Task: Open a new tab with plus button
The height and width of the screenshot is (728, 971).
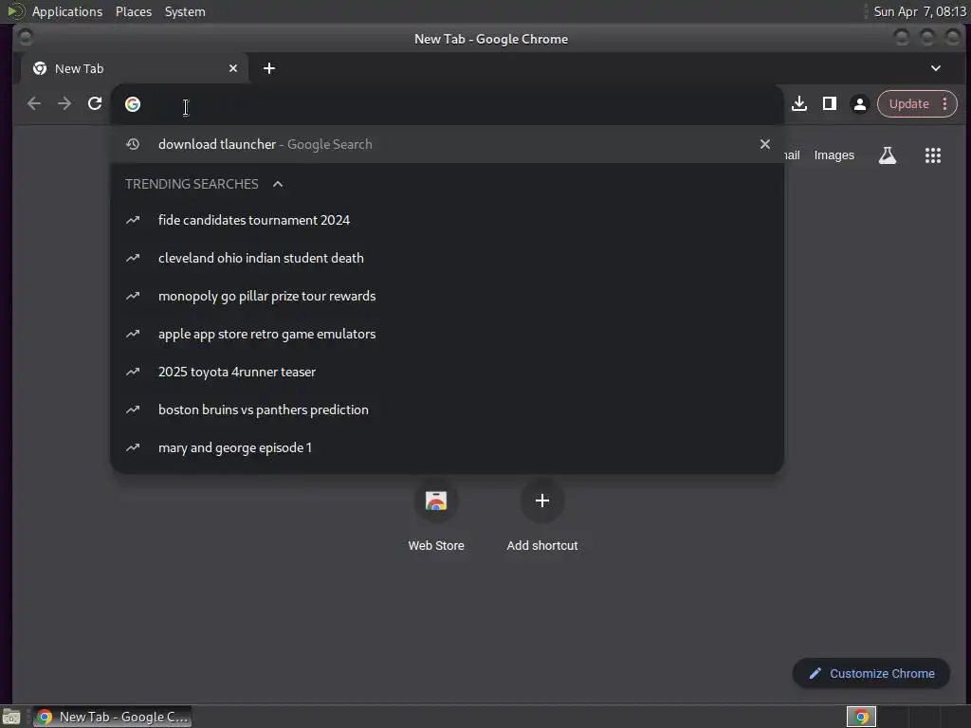Action: point(268,68)
